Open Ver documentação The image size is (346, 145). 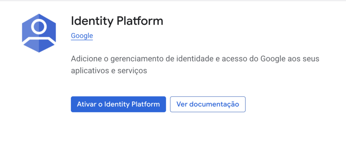pos(207,104)
